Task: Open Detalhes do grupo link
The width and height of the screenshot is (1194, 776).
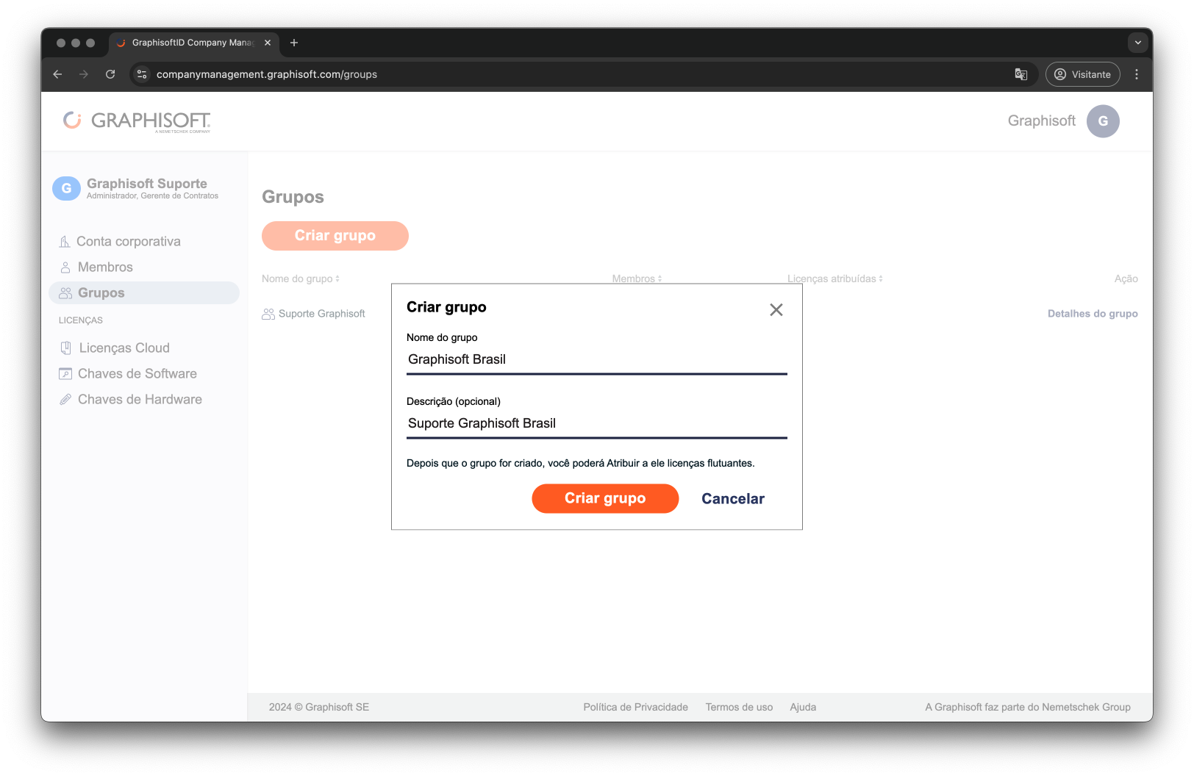Action: click(1093, 314)
